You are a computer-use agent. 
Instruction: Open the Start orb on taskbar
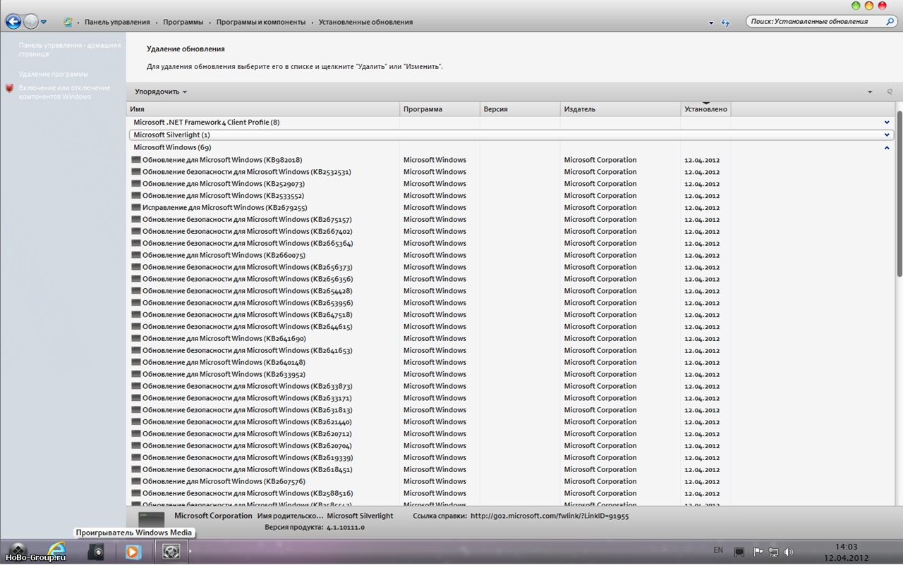click(x=18, y=551)
